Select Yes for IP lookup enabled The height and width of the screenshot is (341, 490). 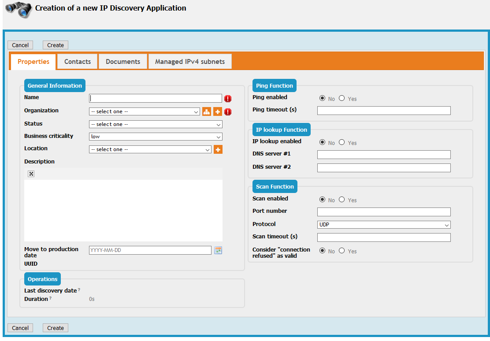click(x=342, y=142)
